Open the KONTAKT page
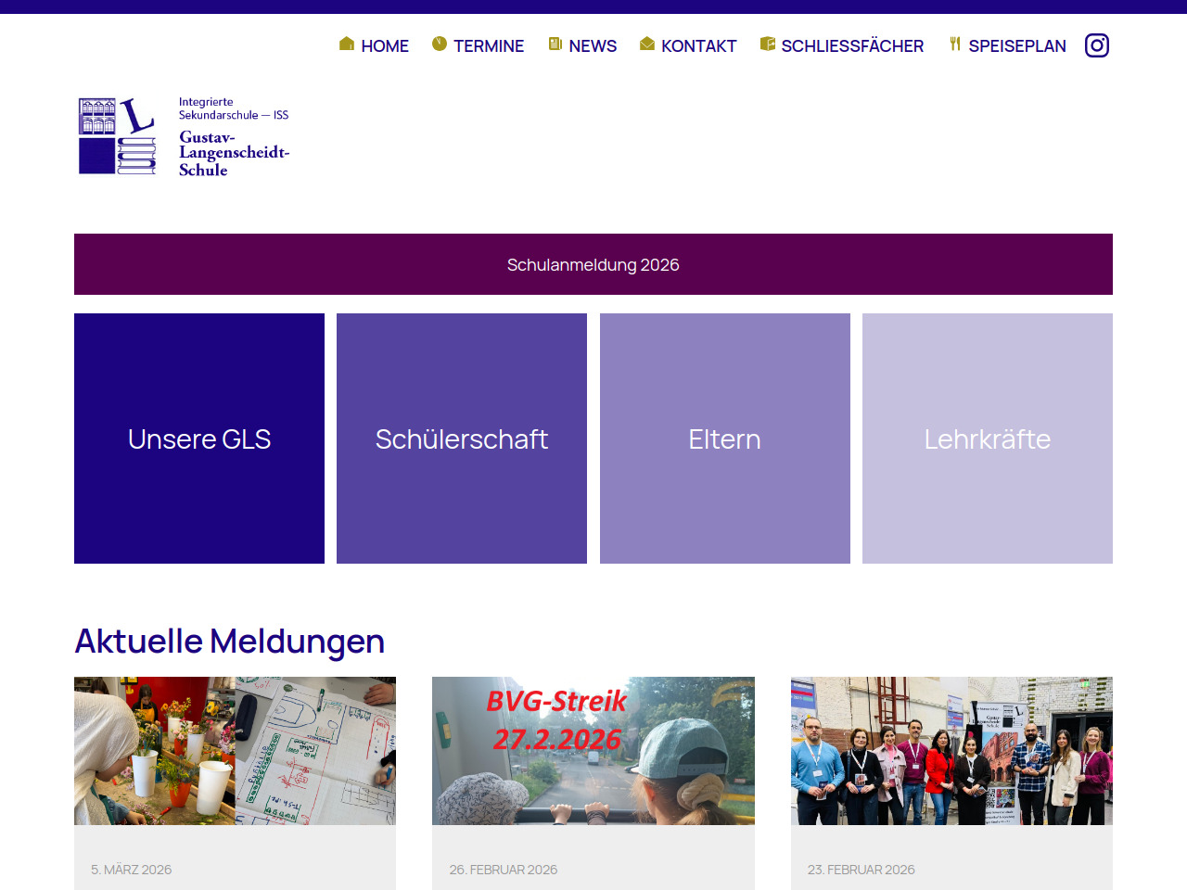 [698, 46]
